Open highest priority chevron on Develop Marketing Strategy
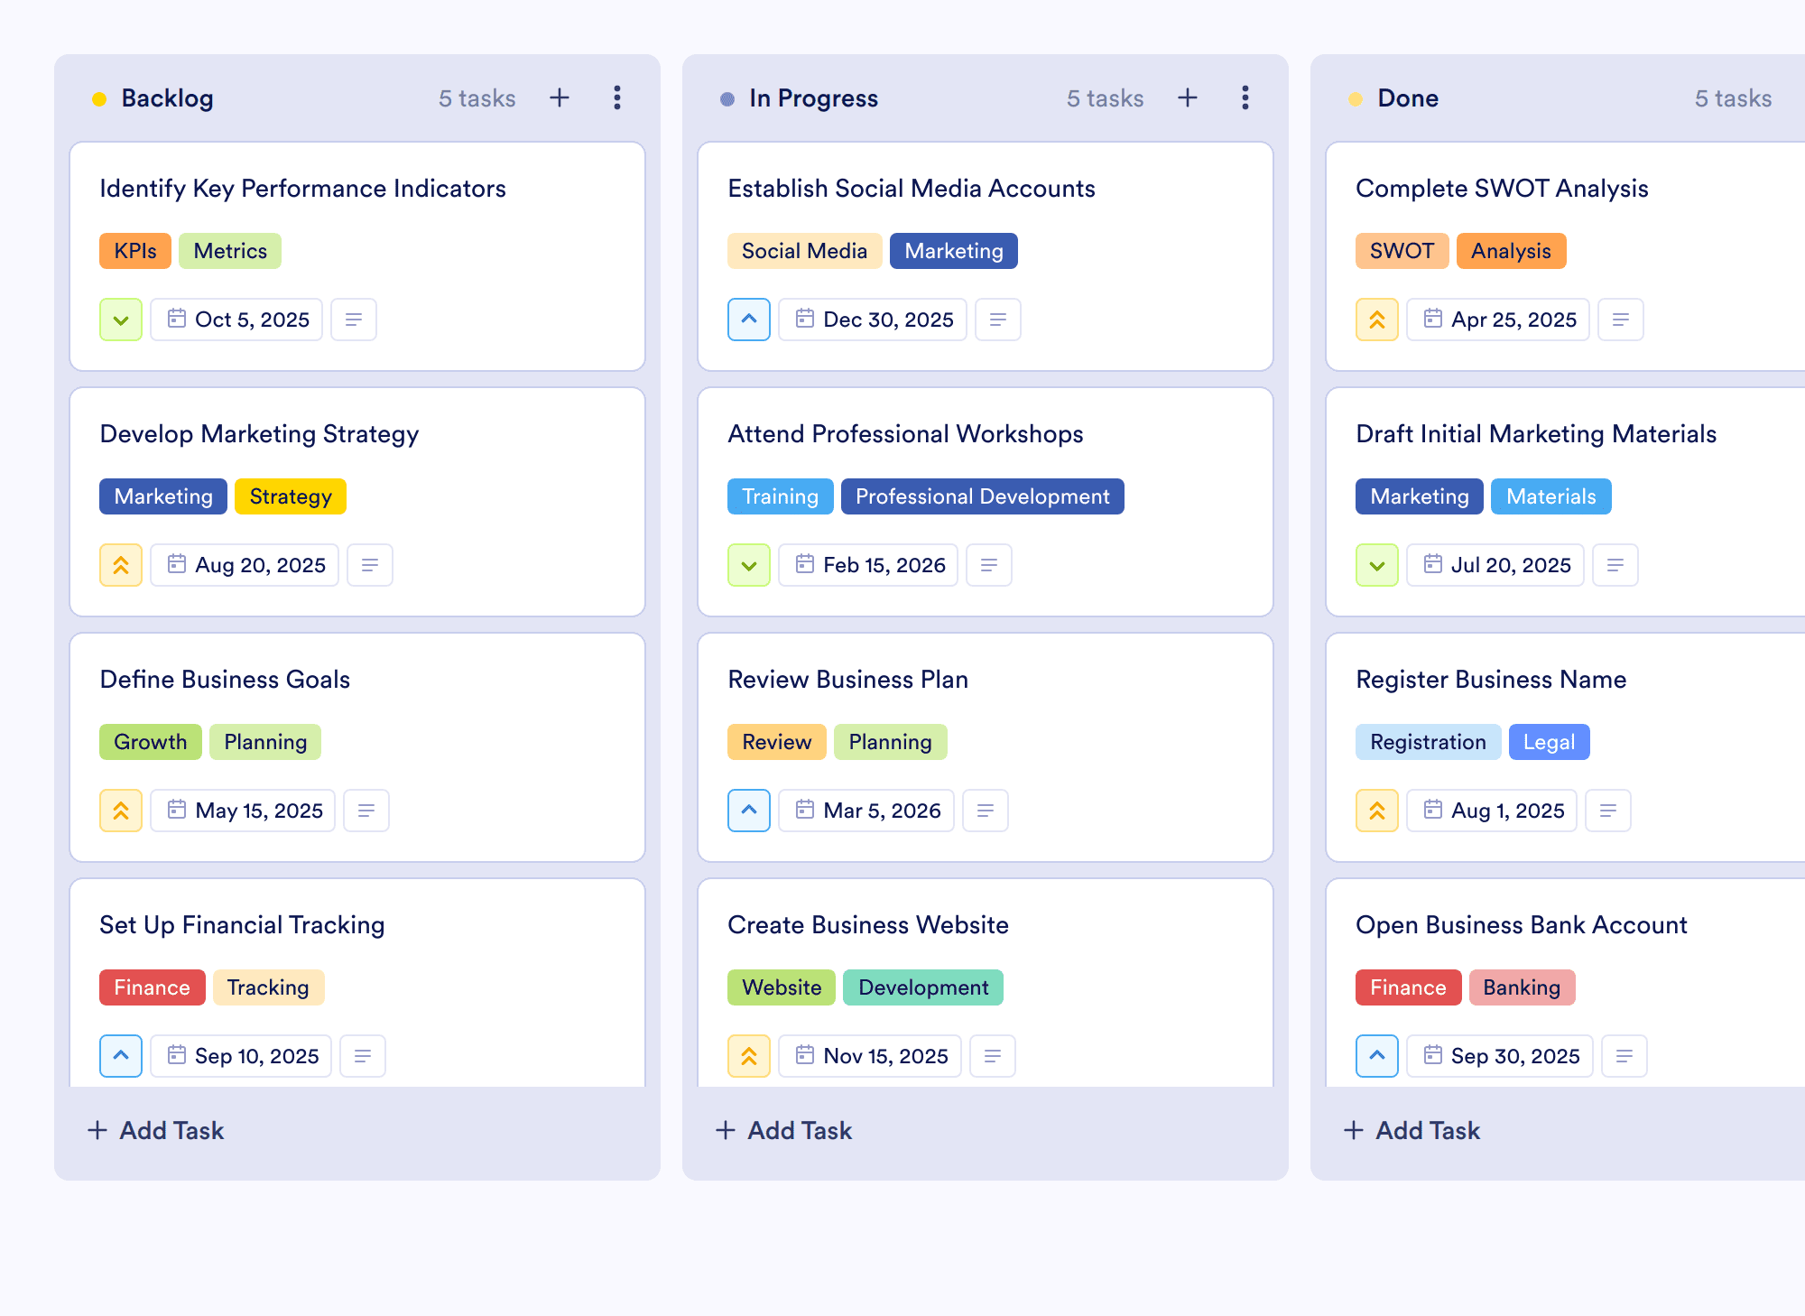 [x=121, y=565]
